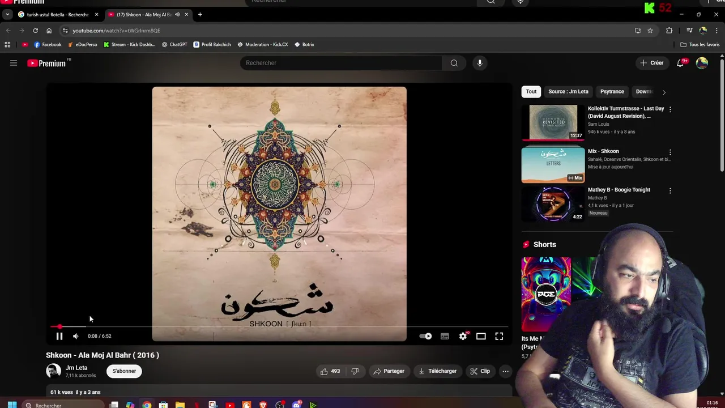Image resolution: width=725 pixels, height=408 pixels.
Task: Open the apps grid in bookmarks bar
Action: [7, 45]
